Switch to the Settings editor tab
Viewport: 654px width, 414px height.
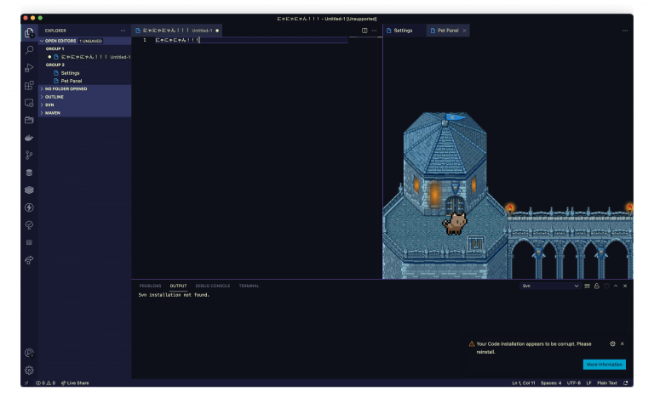pos(402,31)
